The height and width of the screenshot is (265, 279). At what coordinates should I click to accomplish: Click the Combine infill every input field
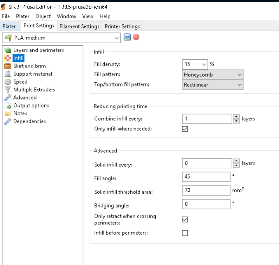(207, 119)
